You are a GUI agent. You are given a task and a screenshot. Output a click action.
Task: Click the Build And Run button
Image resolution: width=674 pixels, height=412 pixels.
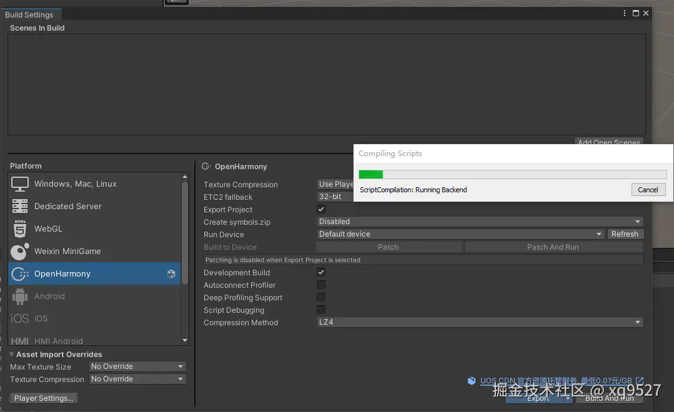pos(609,398)
